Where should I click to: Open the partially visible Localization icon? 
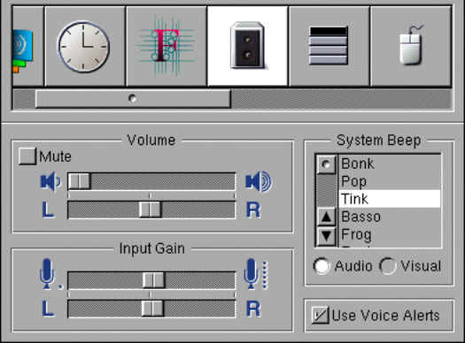(x=27, y=46)
